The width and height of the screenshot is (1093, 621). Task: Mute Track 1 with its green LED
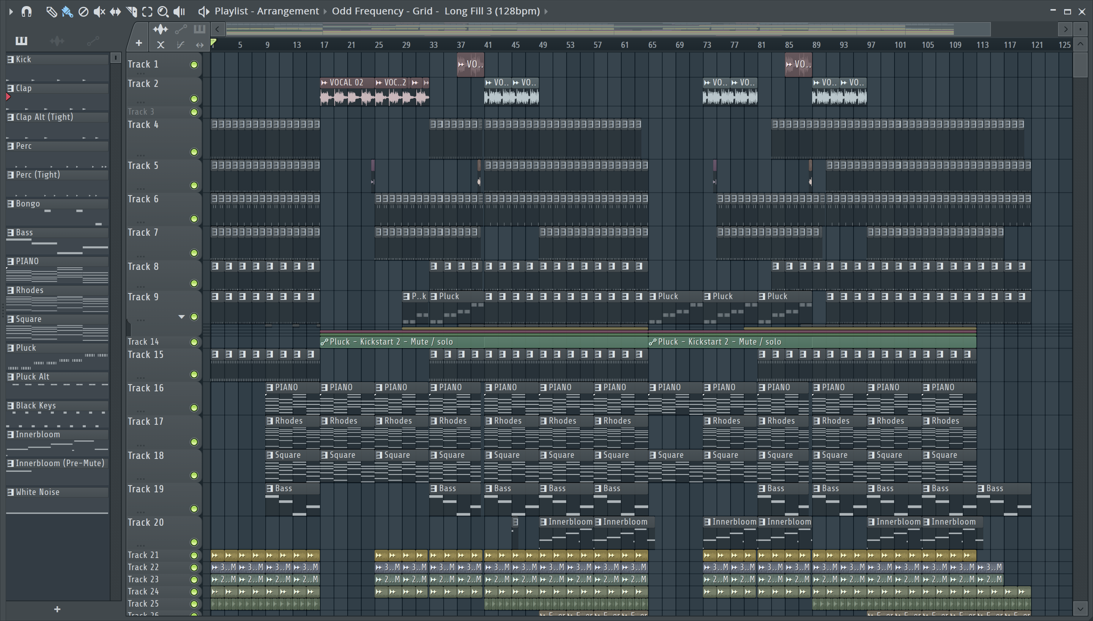[x=194, y=65]
